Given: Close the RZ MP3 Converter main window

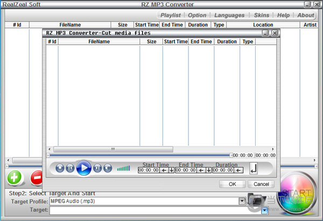Looking at the screenshot, I should pyautogui.click(x=317, y=4).
